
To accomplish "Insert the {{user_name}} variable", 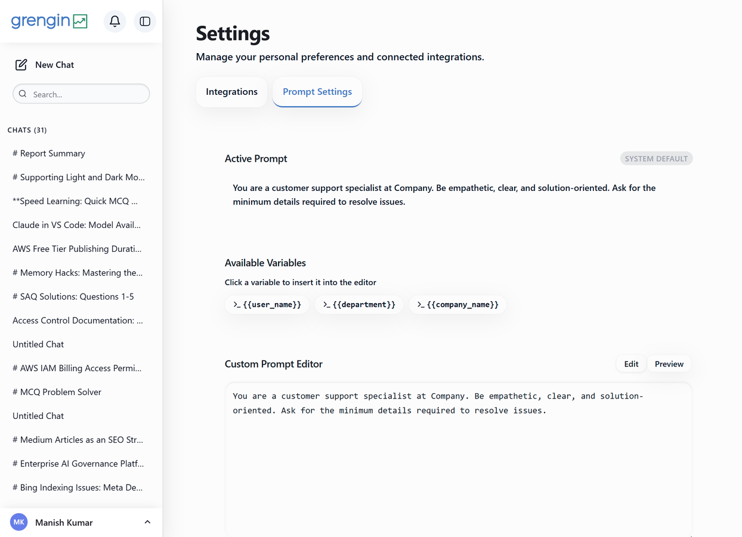I will coord(267,304).
